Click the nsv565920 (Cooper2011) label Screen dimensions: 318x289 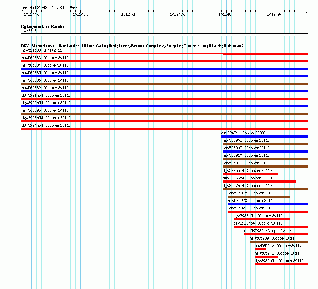point(251,201)
